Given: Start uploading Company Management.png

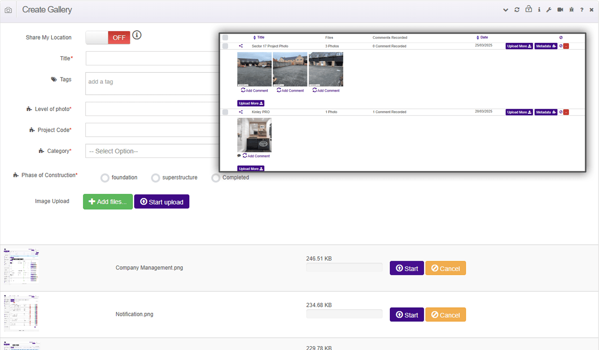Looking at the screenshot, I should (x=406, y=268).
